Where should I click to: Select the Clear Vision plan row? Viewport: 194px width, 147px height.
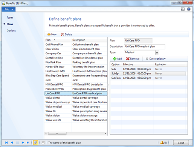pos(76,49)
